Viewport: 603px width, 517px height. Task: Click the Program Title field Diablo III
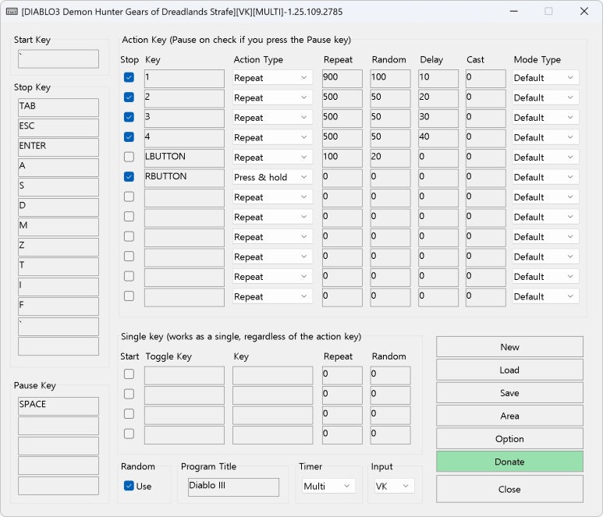[x=233, y=487]
